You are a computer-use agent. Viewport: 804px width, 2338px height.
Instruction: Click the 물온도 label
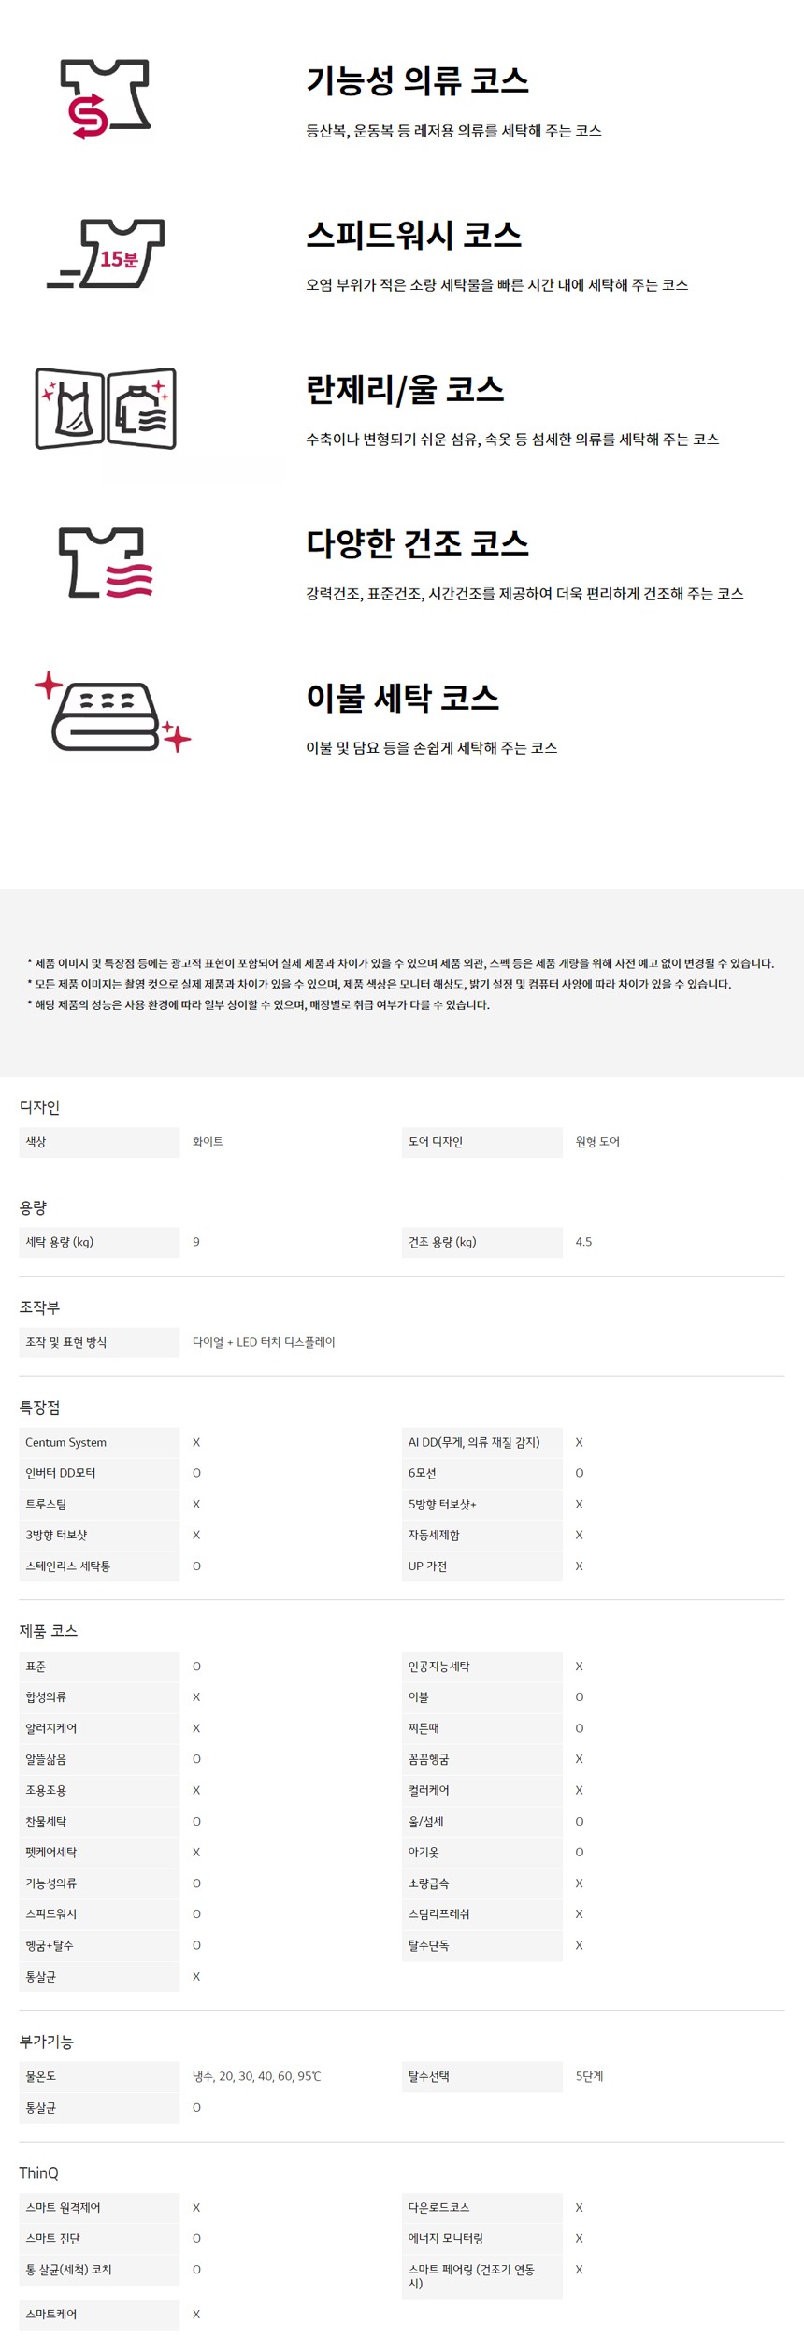[99, 2076]
